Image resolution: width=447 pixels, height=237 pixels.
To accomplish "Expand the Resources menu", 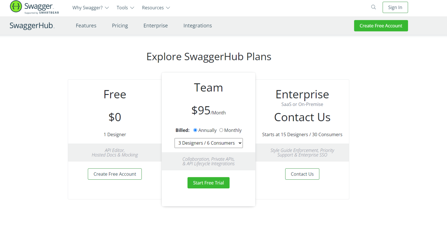I will (156, 8).
